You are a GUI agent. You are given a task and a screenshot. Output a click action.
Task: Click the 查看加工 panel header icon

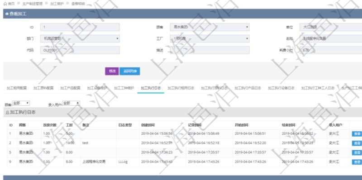coord(7,14)
